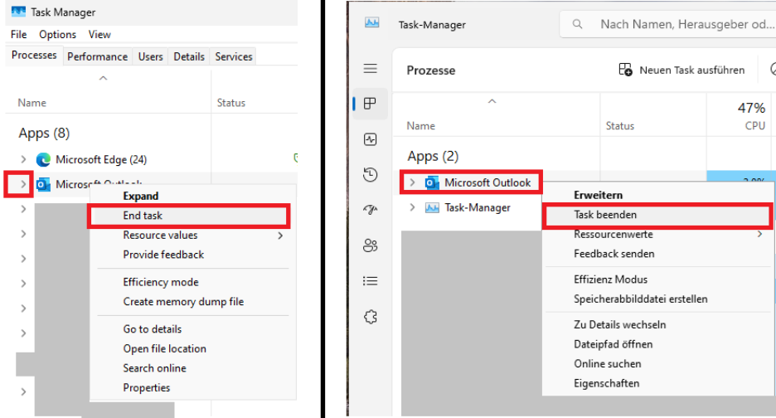This screenshot has height=418, width=776.
Task: Open the File menu in English Task Manager
Action: (18, 35)
